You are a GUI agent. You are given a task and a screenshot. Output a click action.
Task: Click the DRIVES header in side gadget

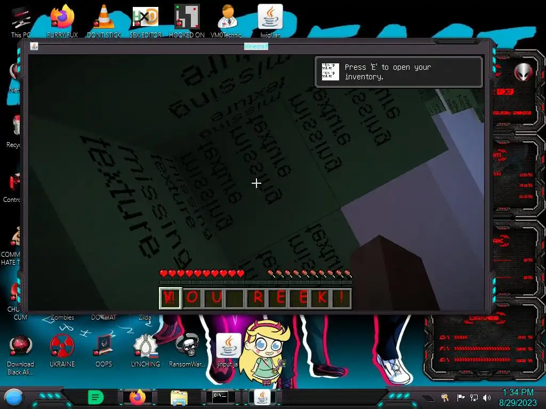point(483,318)
